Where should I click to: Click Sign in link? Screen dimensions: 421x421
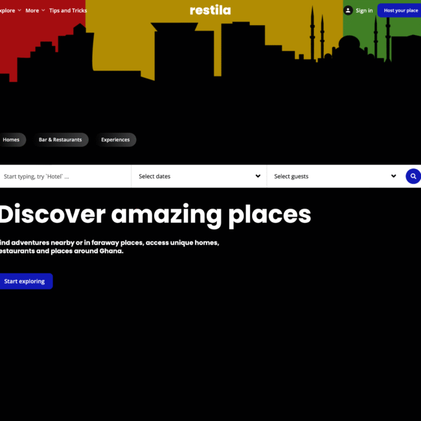(364, 10)
